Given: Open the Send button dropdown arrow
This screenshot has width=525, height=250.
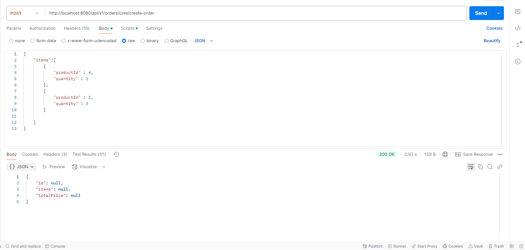Looking at the screenshot, I should pyautogui.click(x=498, y=13).
